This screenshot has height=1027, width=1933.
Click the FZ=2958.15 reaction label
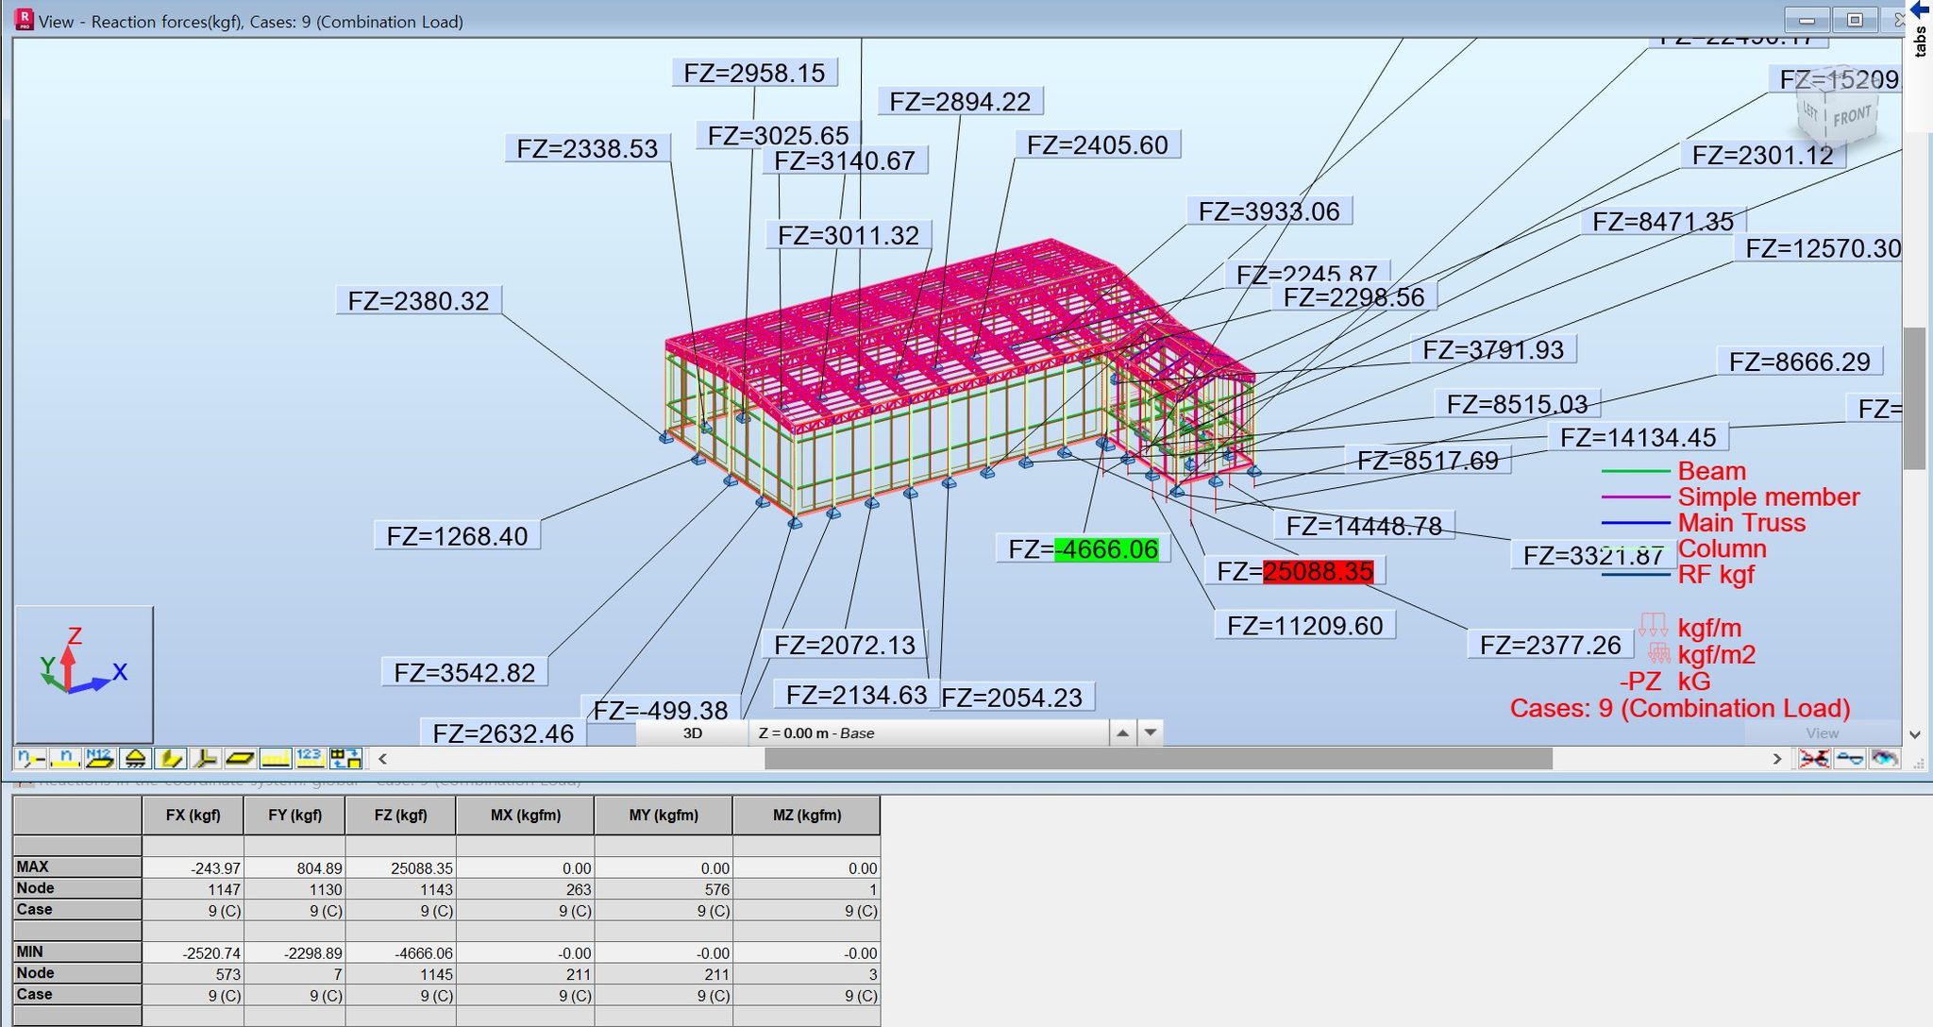[x=754, y=73]
